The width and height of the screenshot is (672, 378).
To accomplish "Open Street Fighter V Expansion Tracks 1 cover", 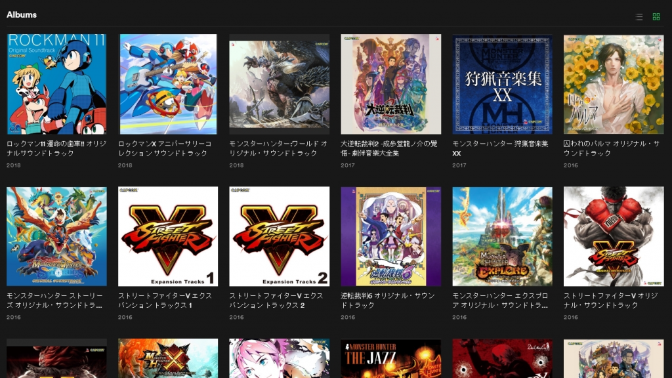I will point(168,236).
